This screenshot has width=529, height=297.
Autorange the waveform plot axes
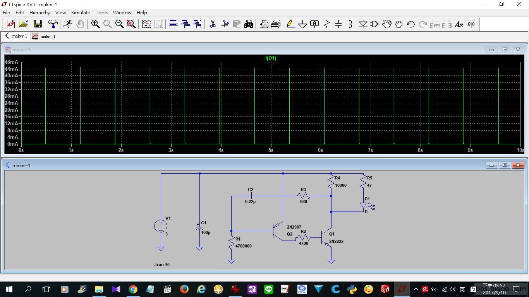146,24
